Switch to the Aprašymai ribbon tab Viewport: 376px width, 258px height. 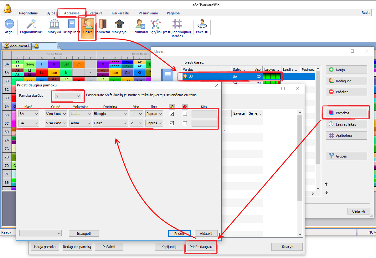(x=72, y=13)
